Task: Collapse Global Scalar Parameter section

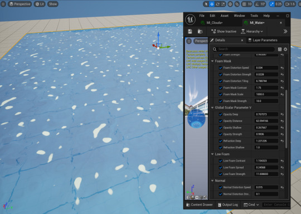Action: coord(212,108)
